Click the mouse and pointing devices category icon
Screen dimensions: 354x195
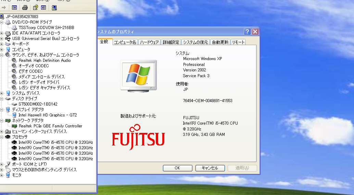pyautogui.click(x=8, y=169)
